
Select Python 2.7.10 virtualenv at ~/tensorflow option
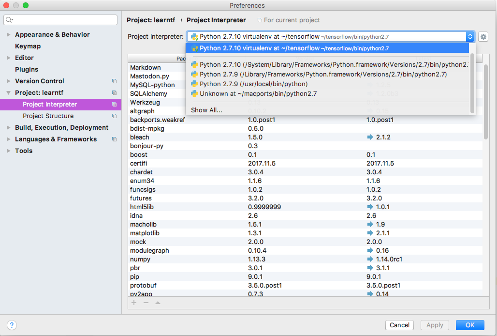(x=327, y=48)
